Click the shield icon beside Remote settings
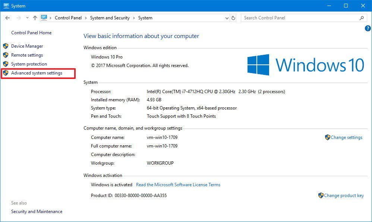This screenshot has height=222, width=372. [x=6, y=55]
